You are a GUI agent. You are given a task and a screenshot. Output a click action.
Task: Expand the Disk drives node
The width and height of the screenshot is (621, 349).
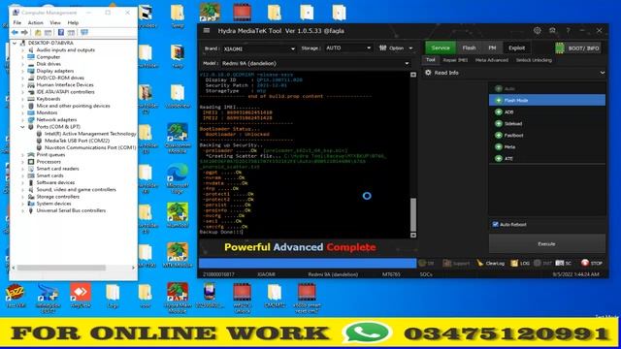pos(23,64)
